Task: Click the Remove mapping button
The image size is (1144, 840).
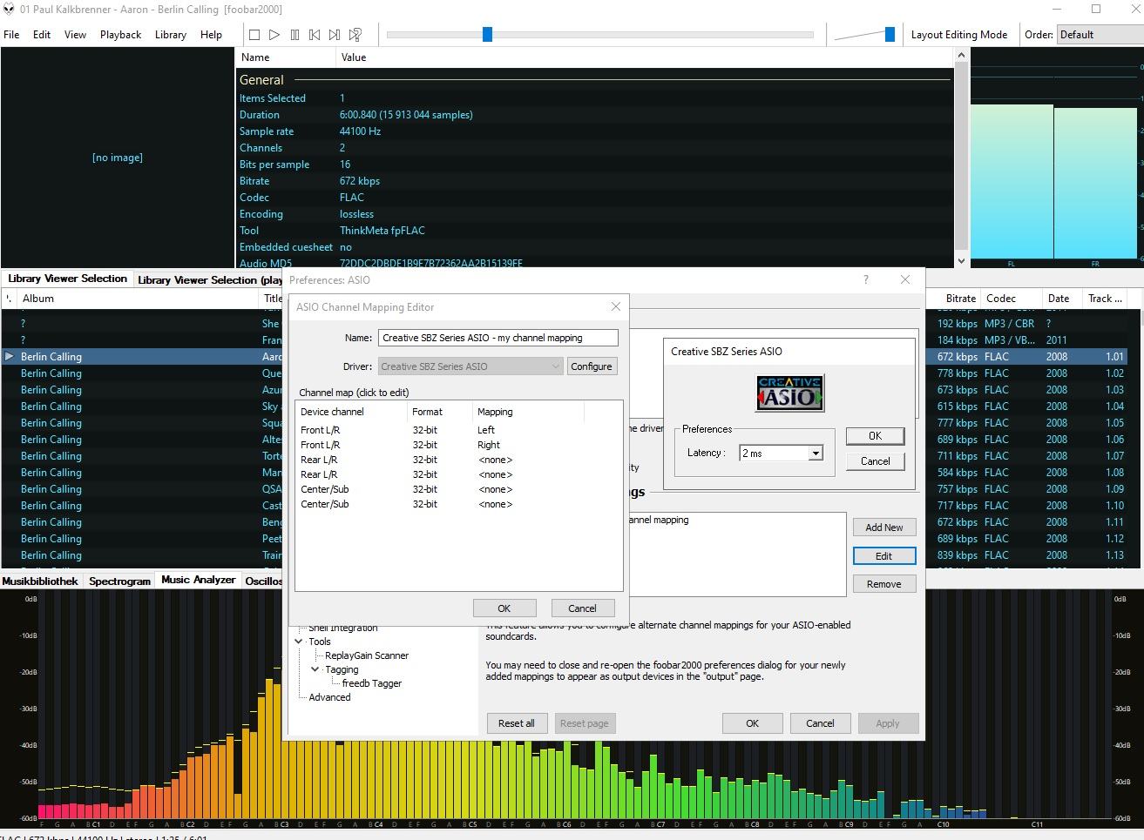Action: point(883,584)
